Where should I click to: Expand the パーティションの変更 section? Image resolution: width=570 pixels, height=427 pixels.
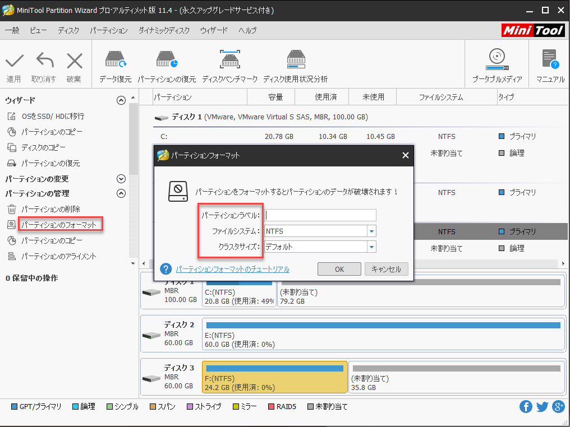(x=121, y=179)
